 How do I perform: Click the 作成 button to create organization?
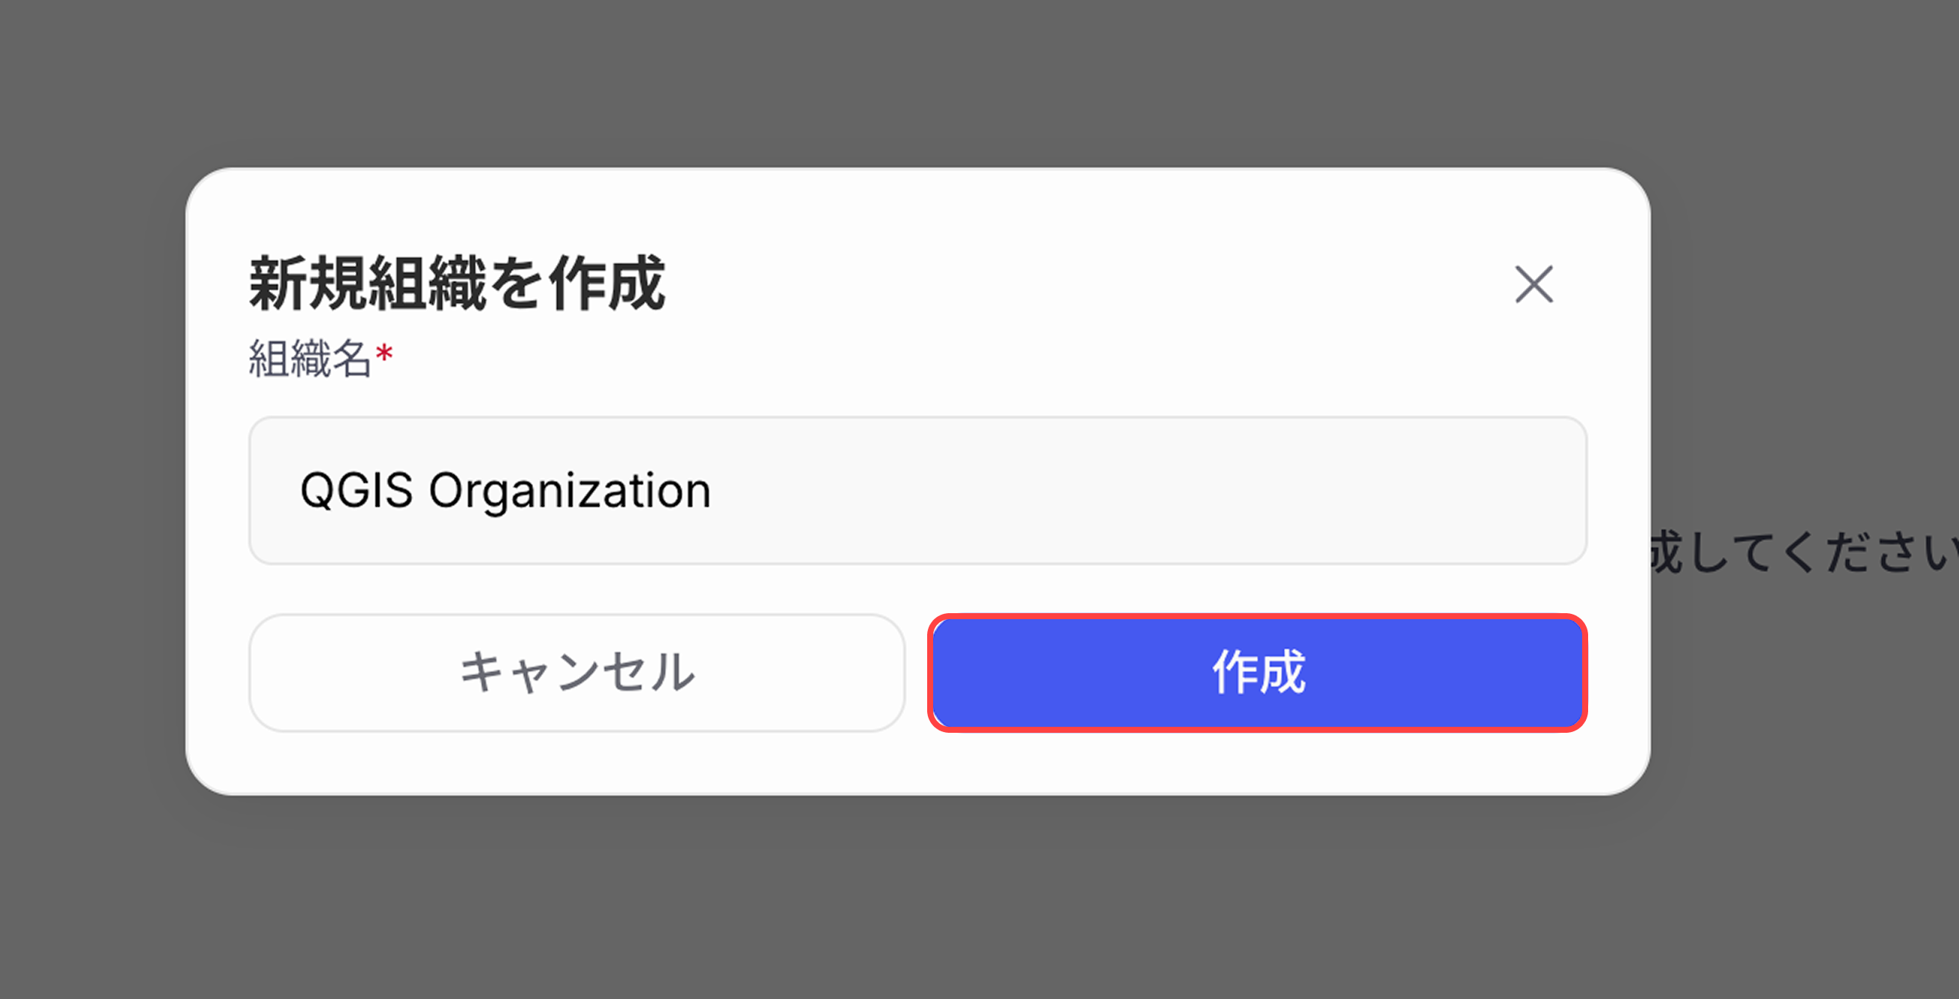[x=1258, y=672]
